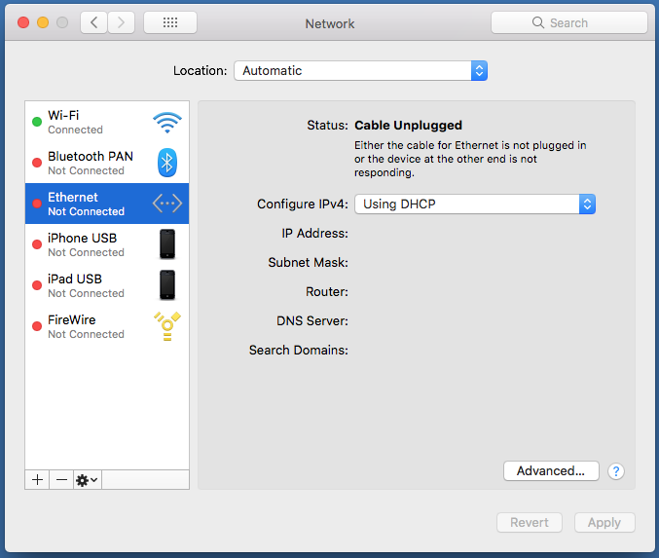Image resolution: width=659 pixels, height=558 pixels.
Task: Click the Apply button
Action: click(x=604, y=523)
